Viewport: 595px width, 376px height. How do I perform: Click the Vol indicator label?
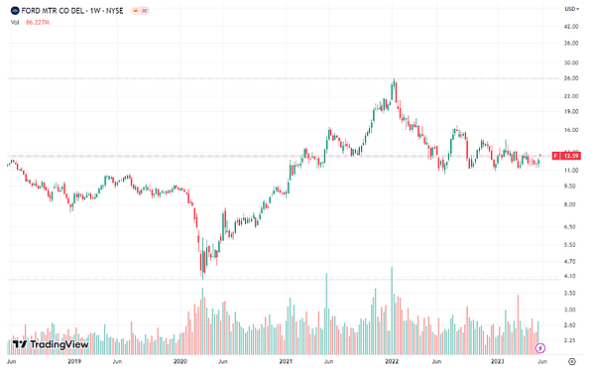(x=15, y=23)
